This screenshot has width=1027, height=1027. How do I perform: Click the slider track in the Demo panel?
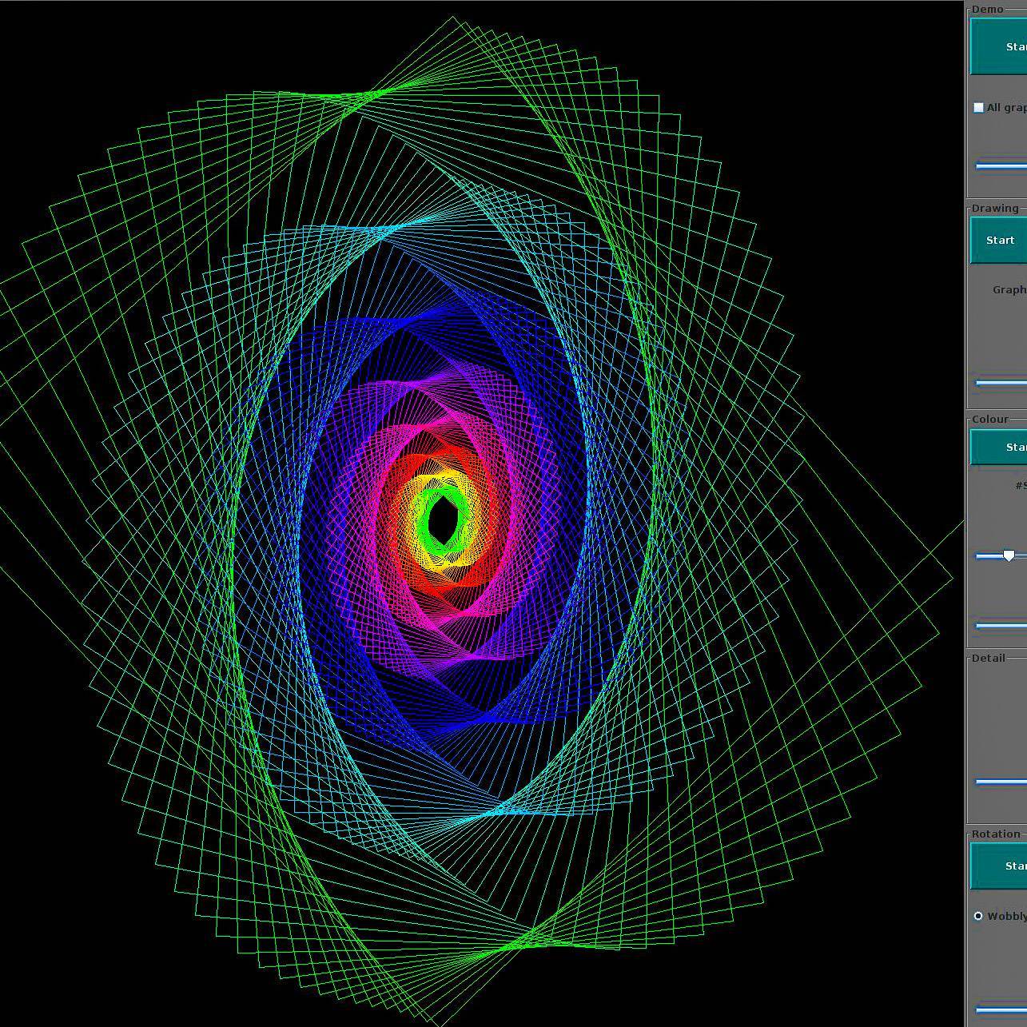coord(1001,166)
